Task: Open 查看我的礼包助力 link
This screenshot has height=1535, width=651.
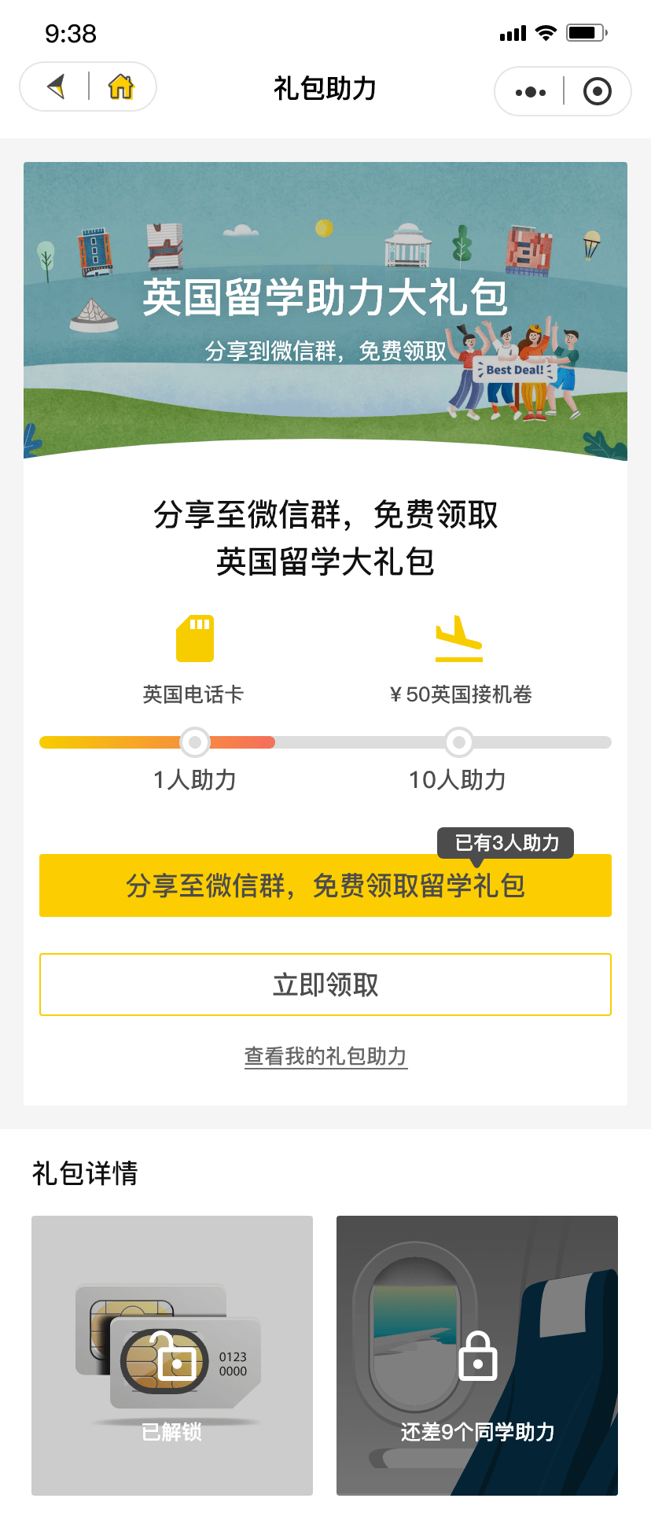Action: click(325, 1056)
